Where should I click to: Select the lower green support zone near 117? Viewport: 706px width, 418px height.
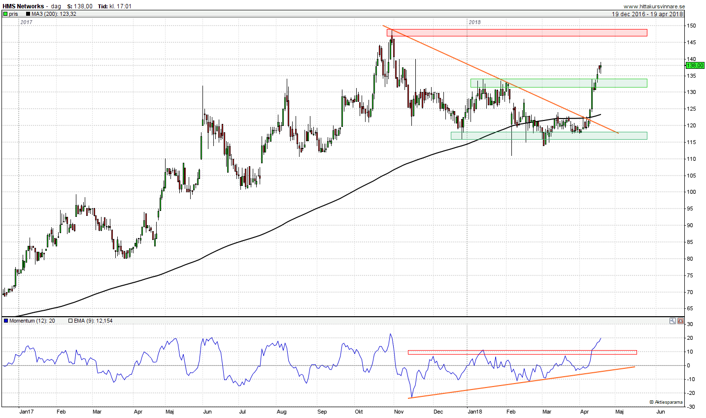tap(548, 136)
